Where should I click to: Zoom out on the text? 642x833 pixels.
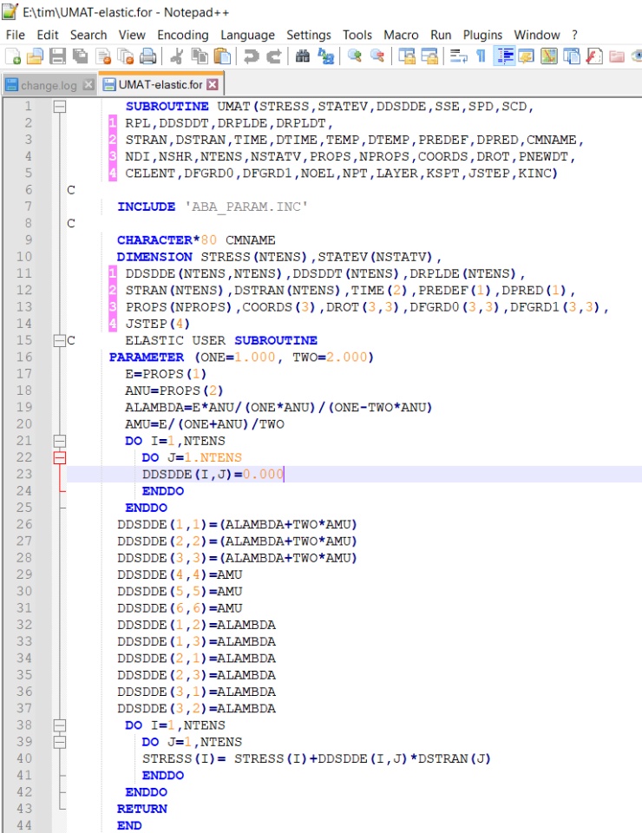(377, 56)
